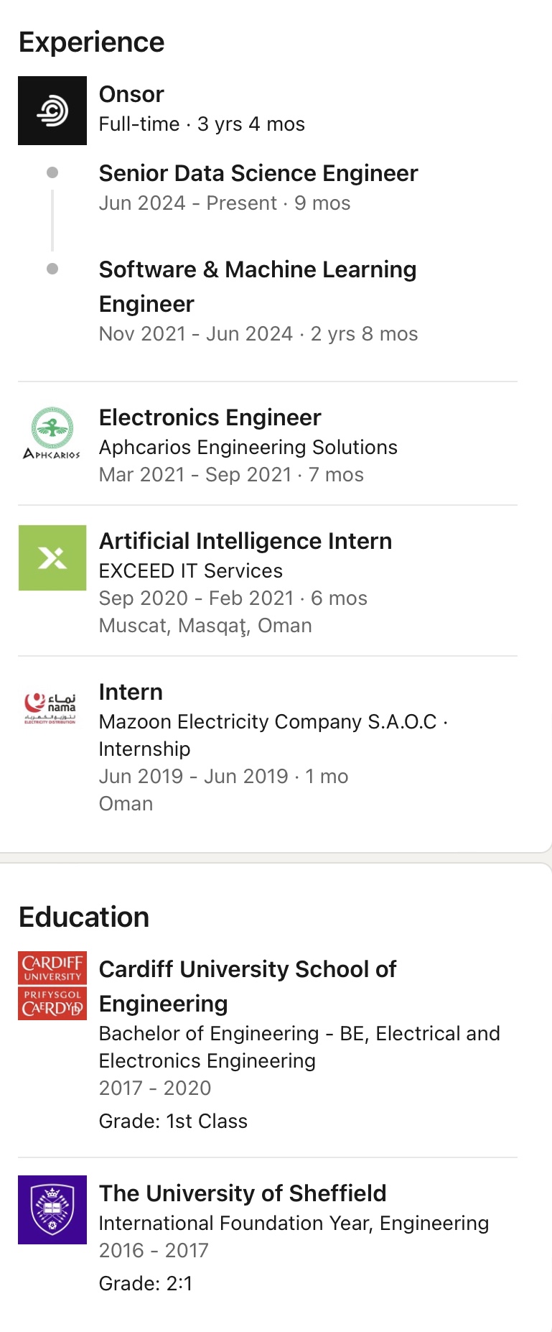Click the EXCEED IT Services company text
Image resolution: width=552 pixels, height=1332 pixels.
[190, 570]
